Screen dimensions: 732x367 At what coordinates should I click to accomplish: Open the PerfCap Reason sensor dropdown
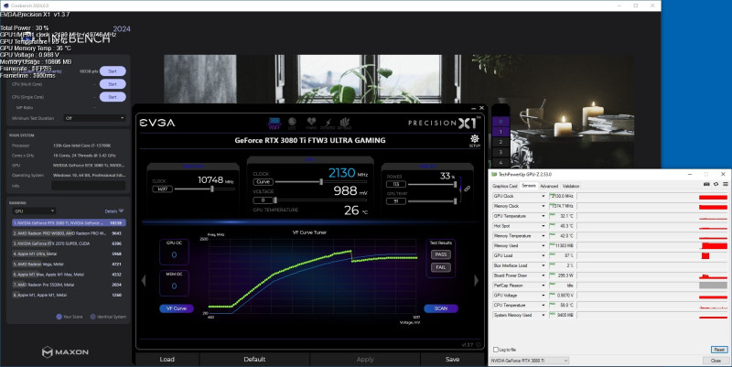(543, 286)
